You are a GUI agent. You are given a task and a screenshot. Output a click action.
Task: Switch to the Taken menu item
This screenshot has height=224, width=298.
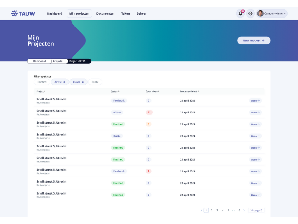126,13
